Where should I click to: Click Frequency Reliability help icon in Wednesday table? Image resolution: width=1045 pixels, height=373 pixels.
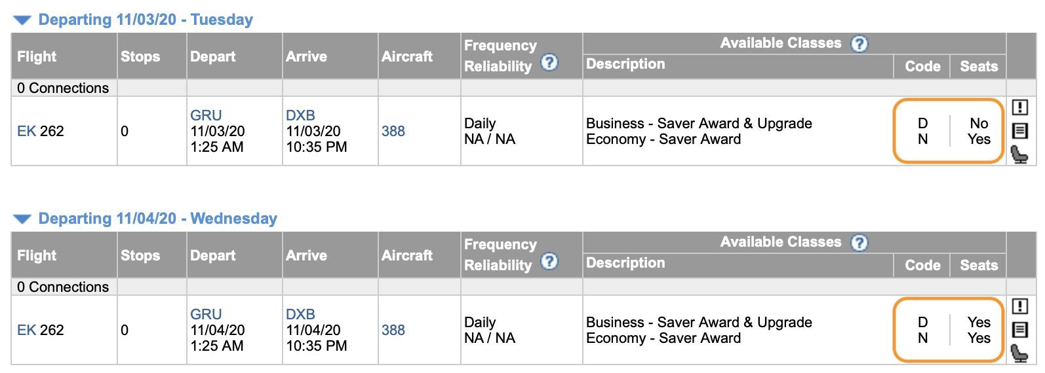point(549,262)
